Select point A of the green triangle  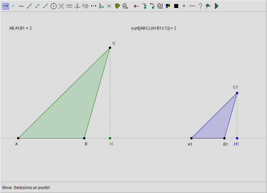(x=18, y=138)
